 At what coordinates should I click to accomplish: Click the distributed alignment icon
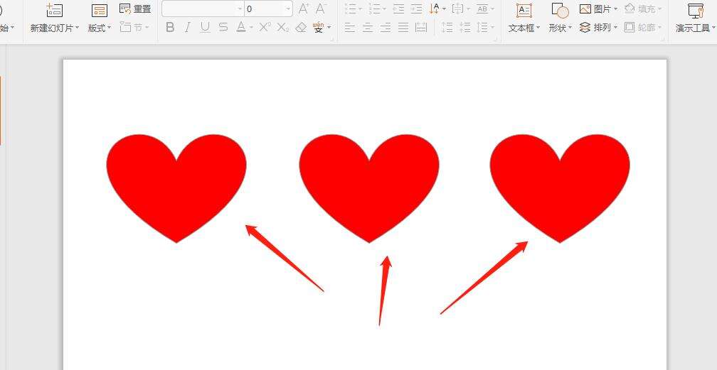pos(421,28)
